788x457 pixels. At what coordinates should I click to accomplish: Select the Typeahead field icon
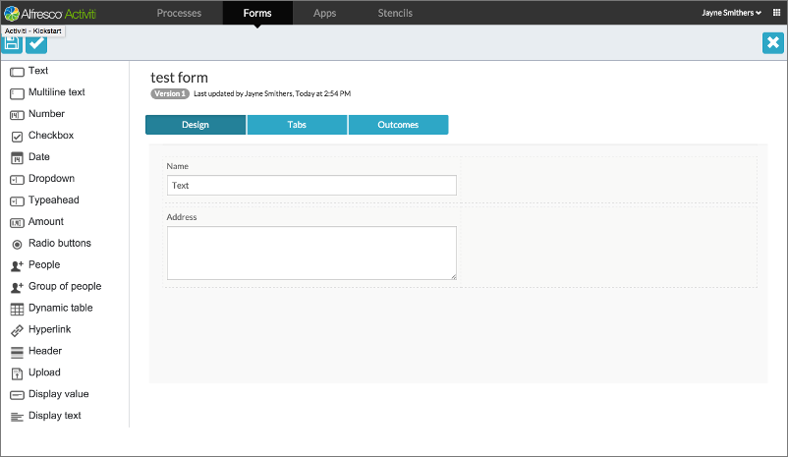tap(17, 201)
